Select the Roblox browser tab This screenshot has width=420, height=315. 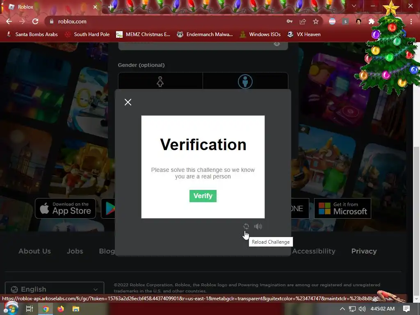click(x=51, y=7)
